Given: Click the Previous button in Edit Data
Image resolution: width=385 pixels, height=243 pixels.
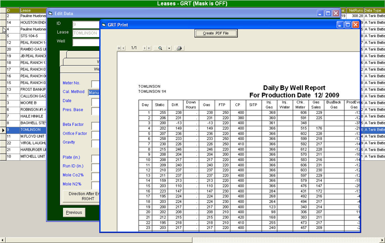Looking at the screenshot, I should [74, 212].
